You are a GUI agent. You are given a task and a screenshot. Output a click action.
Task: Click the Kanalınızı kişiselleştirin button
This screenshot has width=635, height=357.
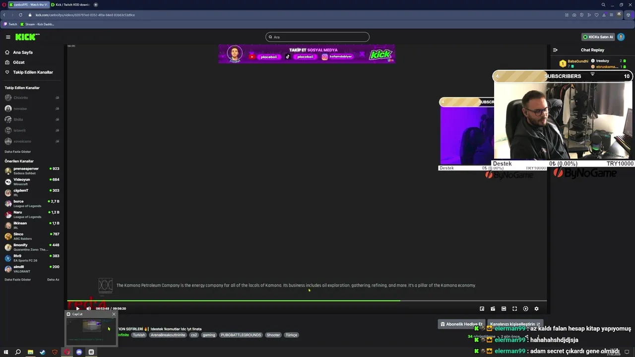(x=514, y=324)
